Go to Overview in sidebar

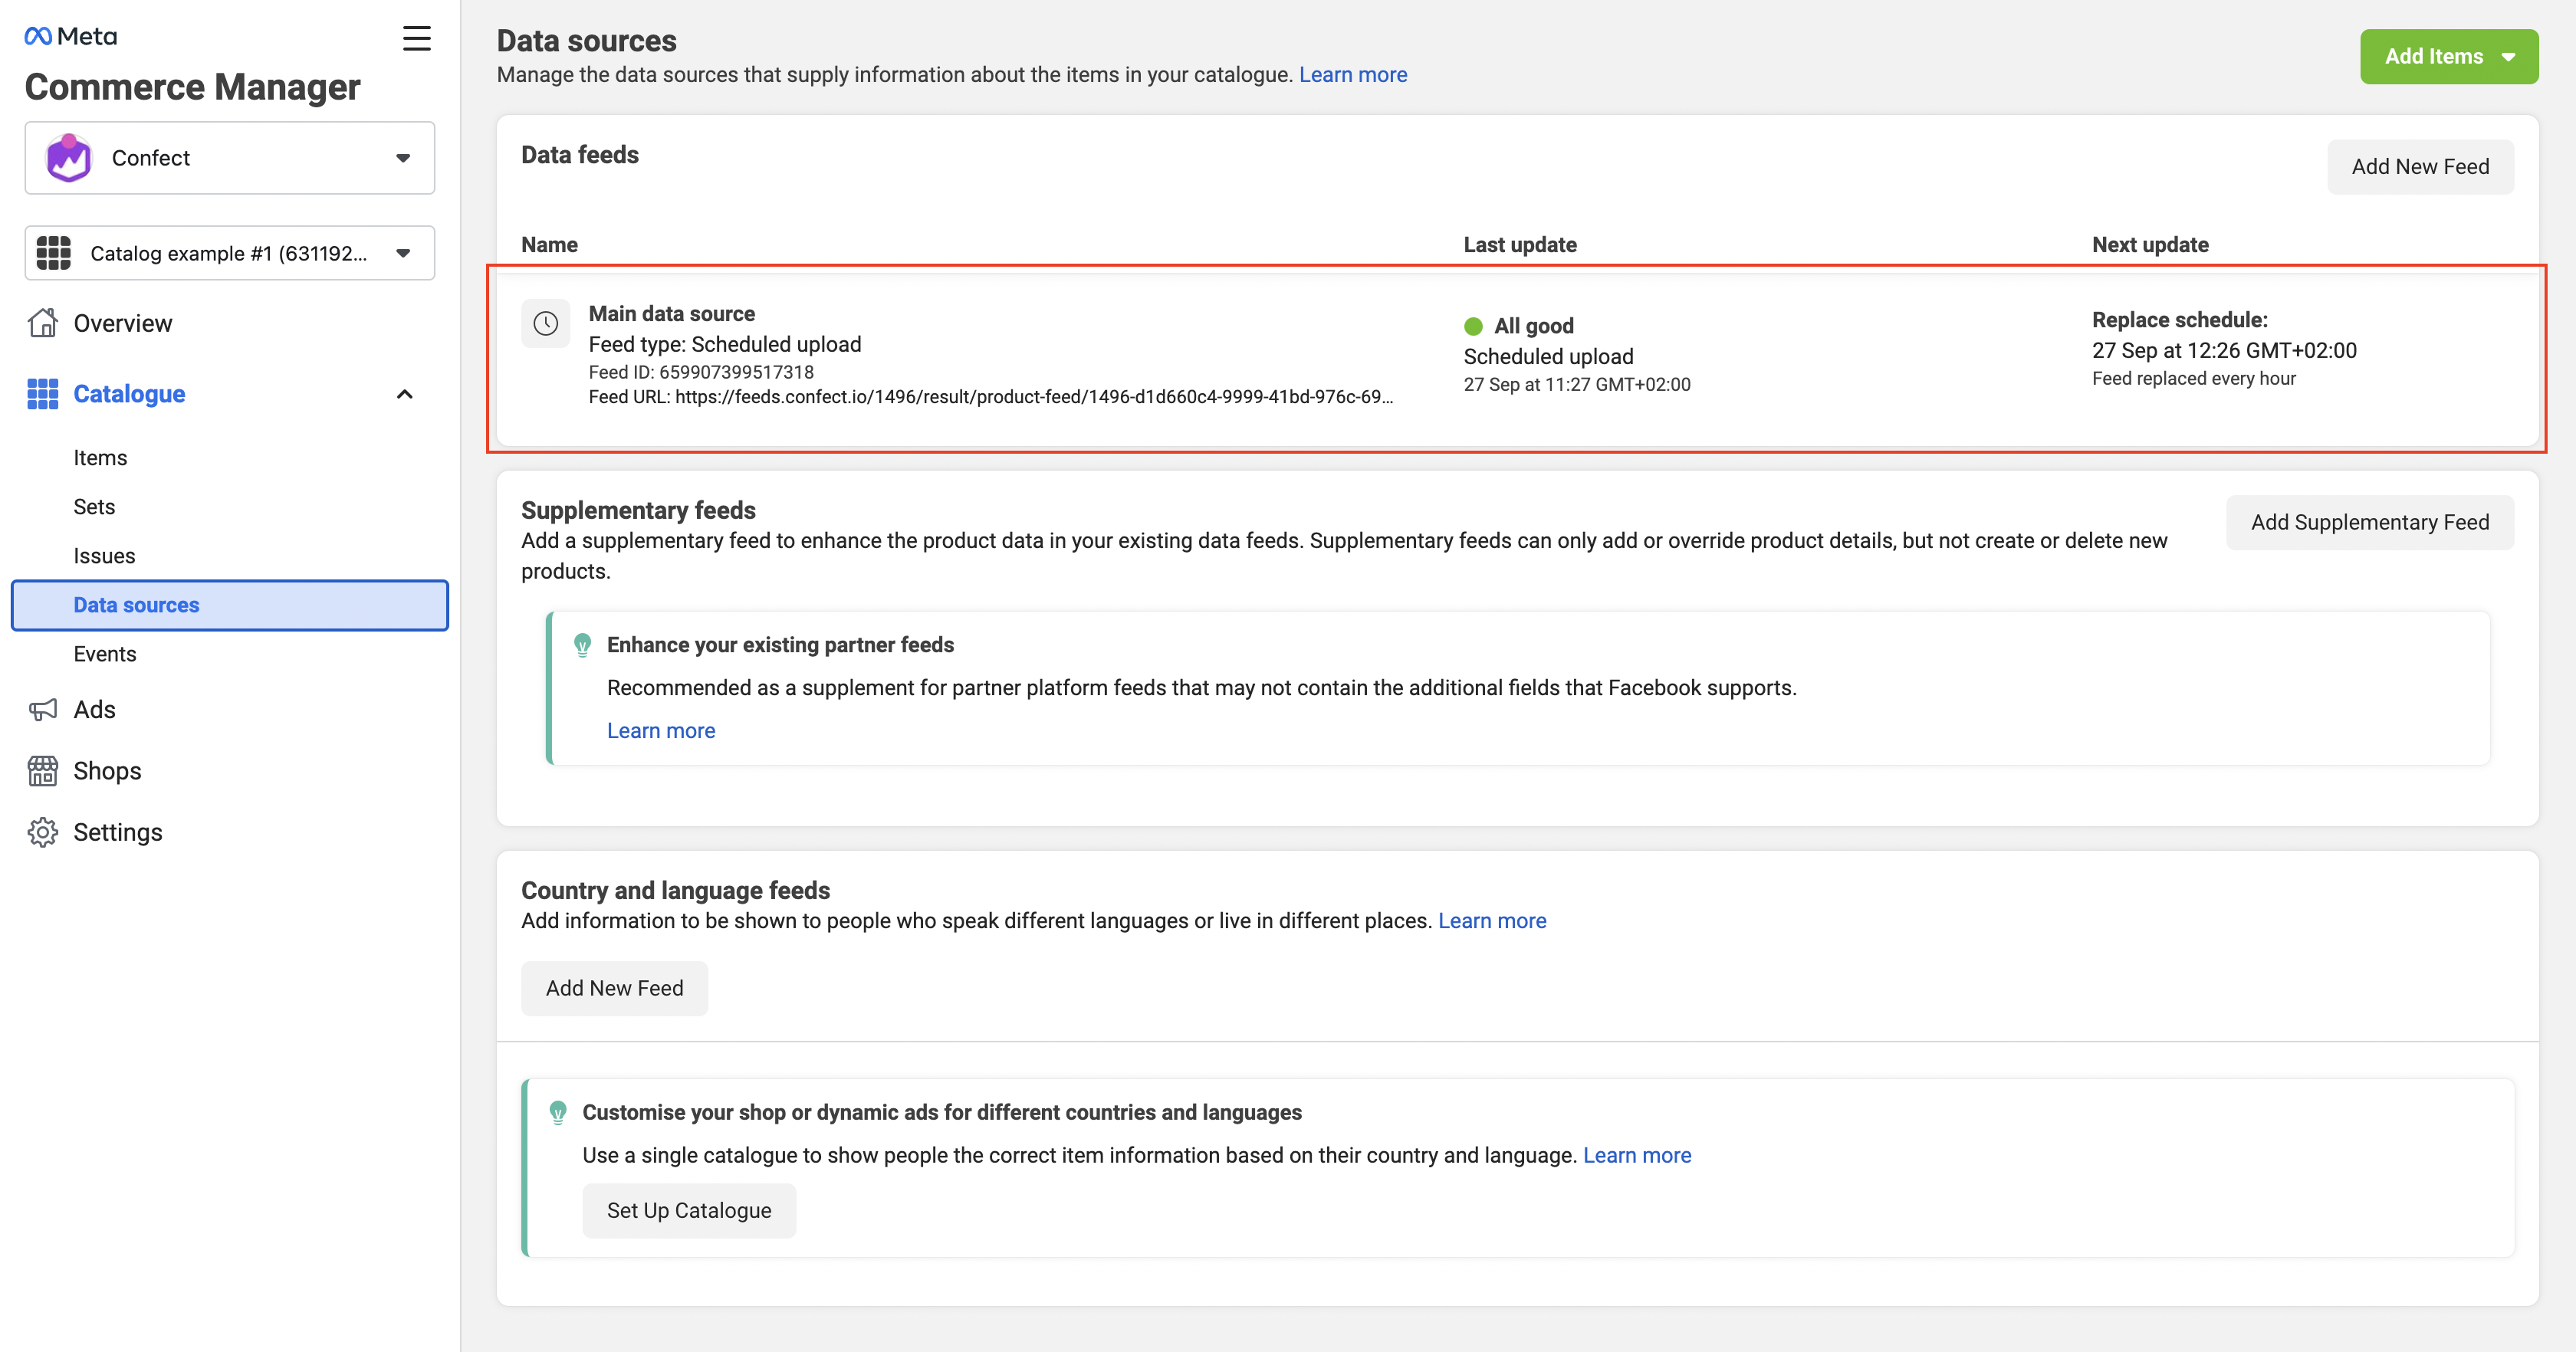(122, 323)
